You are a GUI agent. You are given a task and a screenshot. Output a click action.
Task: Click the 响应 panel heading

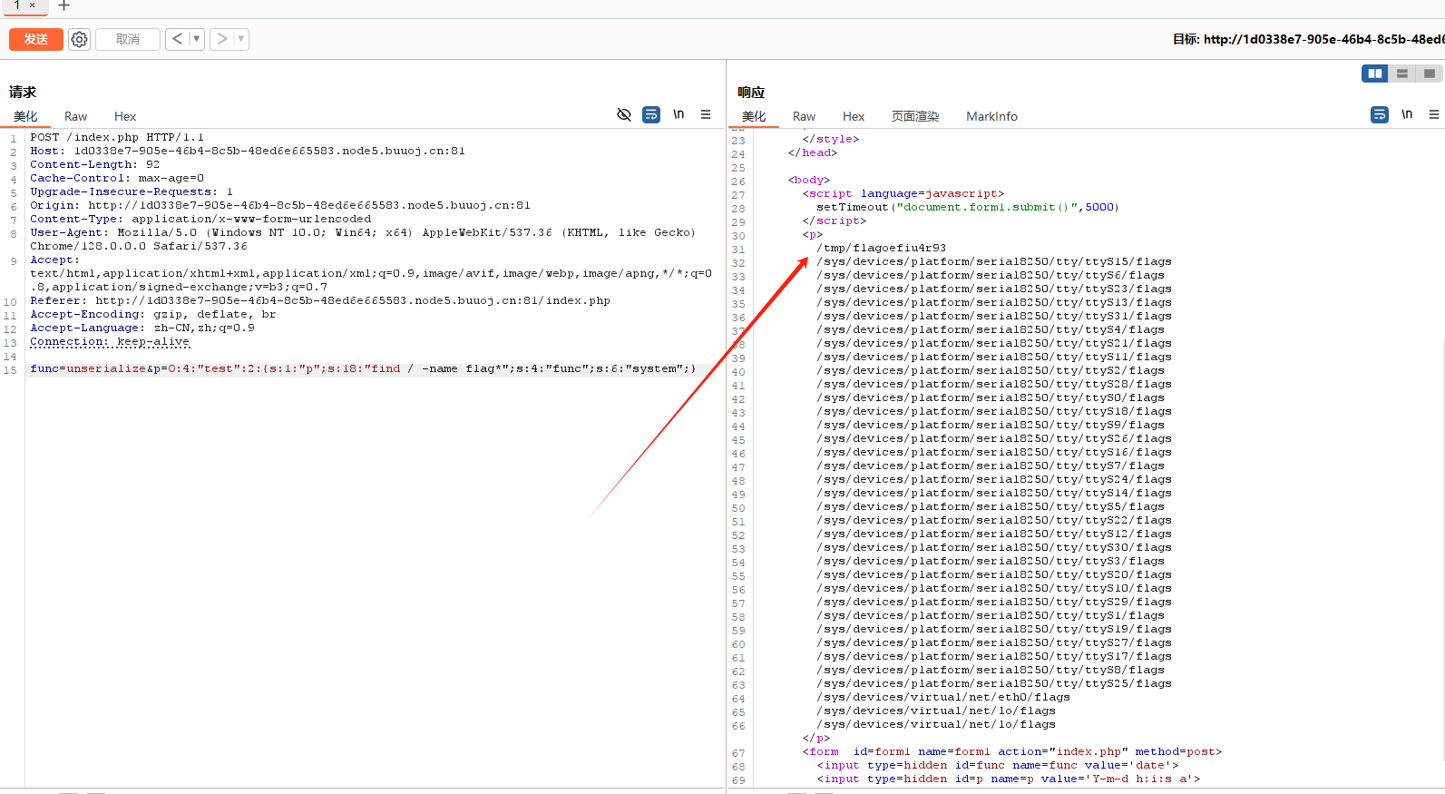click(x=751, y=92)
